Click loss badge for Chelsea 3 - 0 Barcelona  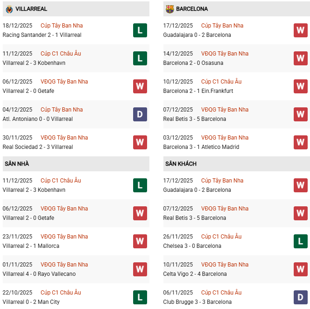[x=300, y=241]
